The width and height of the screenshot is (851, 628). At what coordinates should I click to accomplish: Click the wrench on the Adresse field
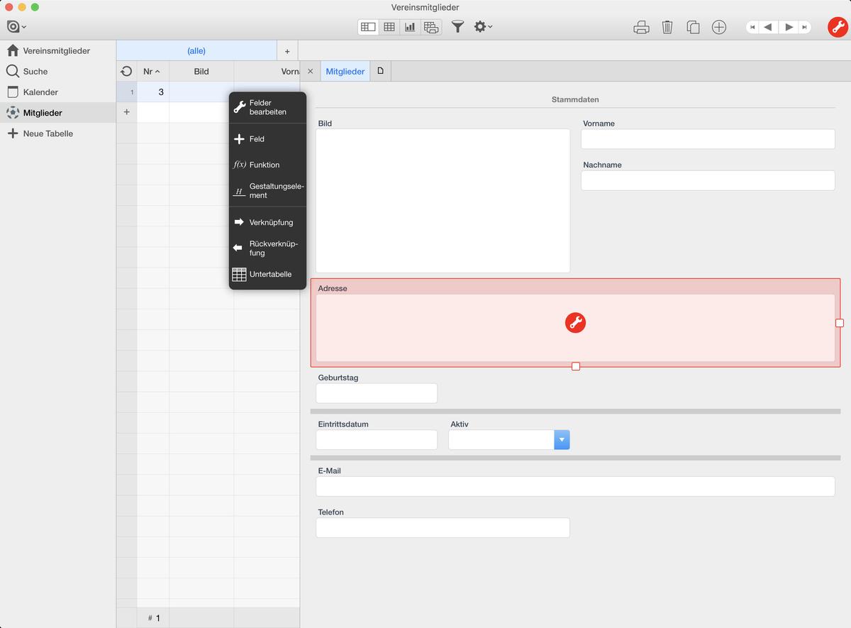pos(575,323)
